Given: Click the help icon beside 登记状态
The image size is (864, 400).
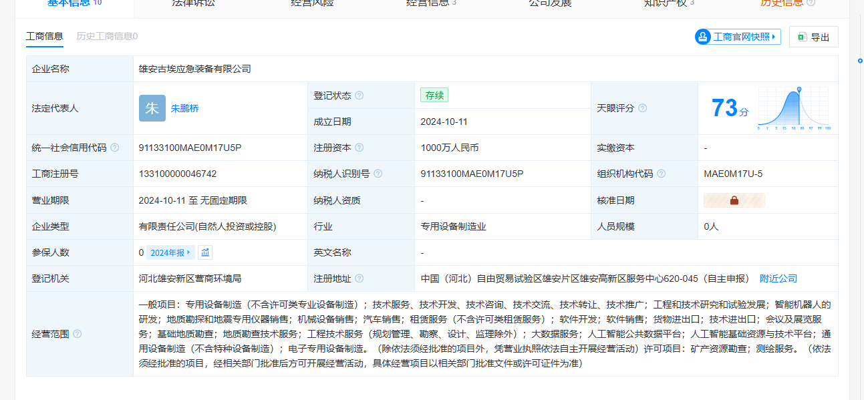Looking at the screenshot, I should (x=359, y=95).
